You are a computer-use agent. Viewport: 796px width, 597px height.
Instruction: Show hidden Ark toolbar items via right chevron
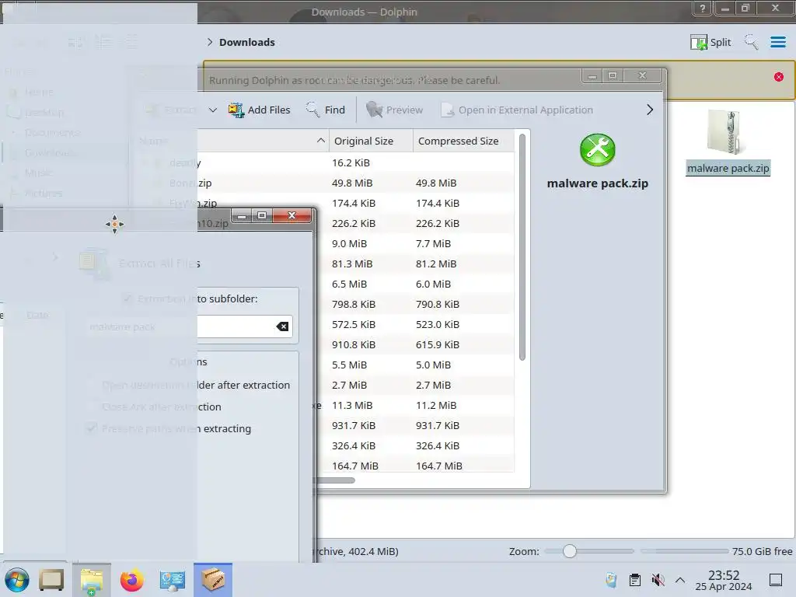click(x=650, y=110)
